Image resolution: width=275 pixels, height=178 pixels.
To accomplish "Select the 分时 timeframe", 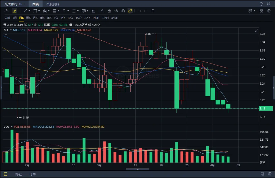I will 7,18.
